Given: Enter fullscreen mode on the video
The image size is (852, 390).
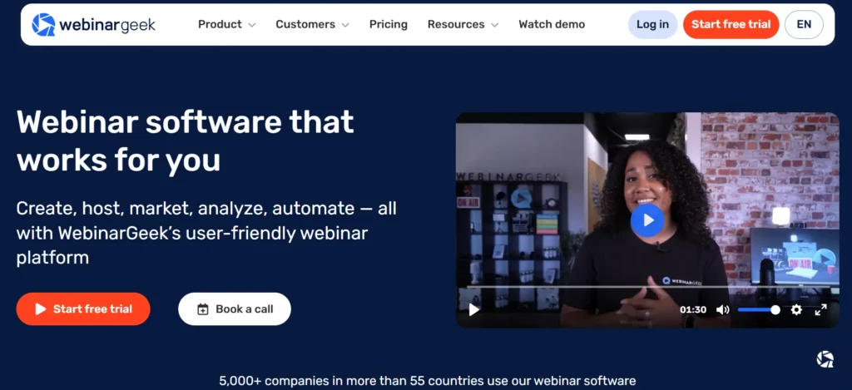Looking at the screenshot, I should click(x=820, y=309).
